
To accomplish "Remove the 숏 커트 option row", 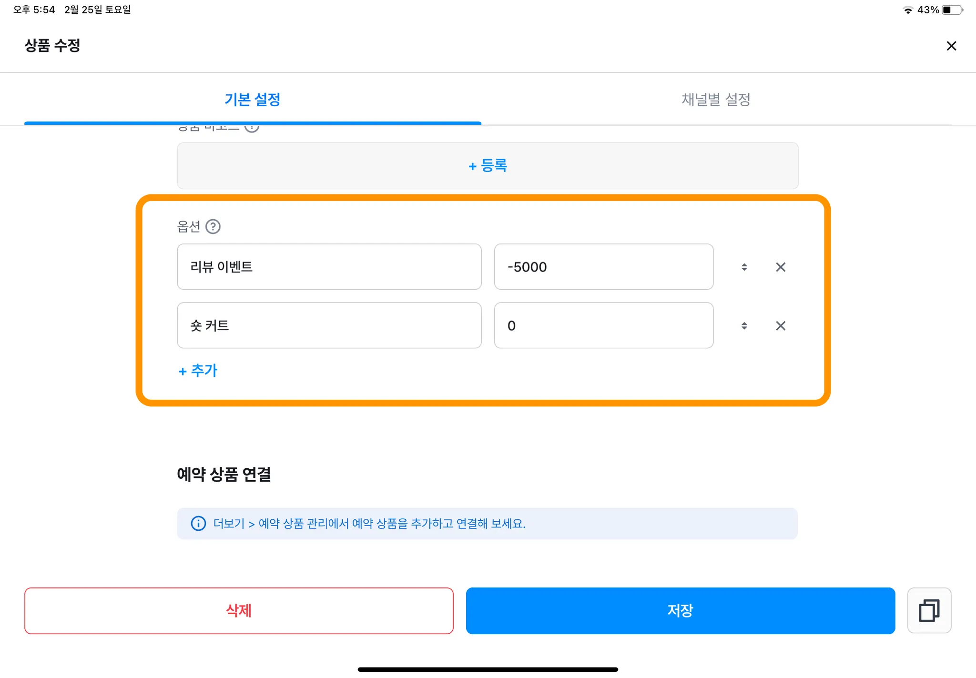I will coord(781,326).
